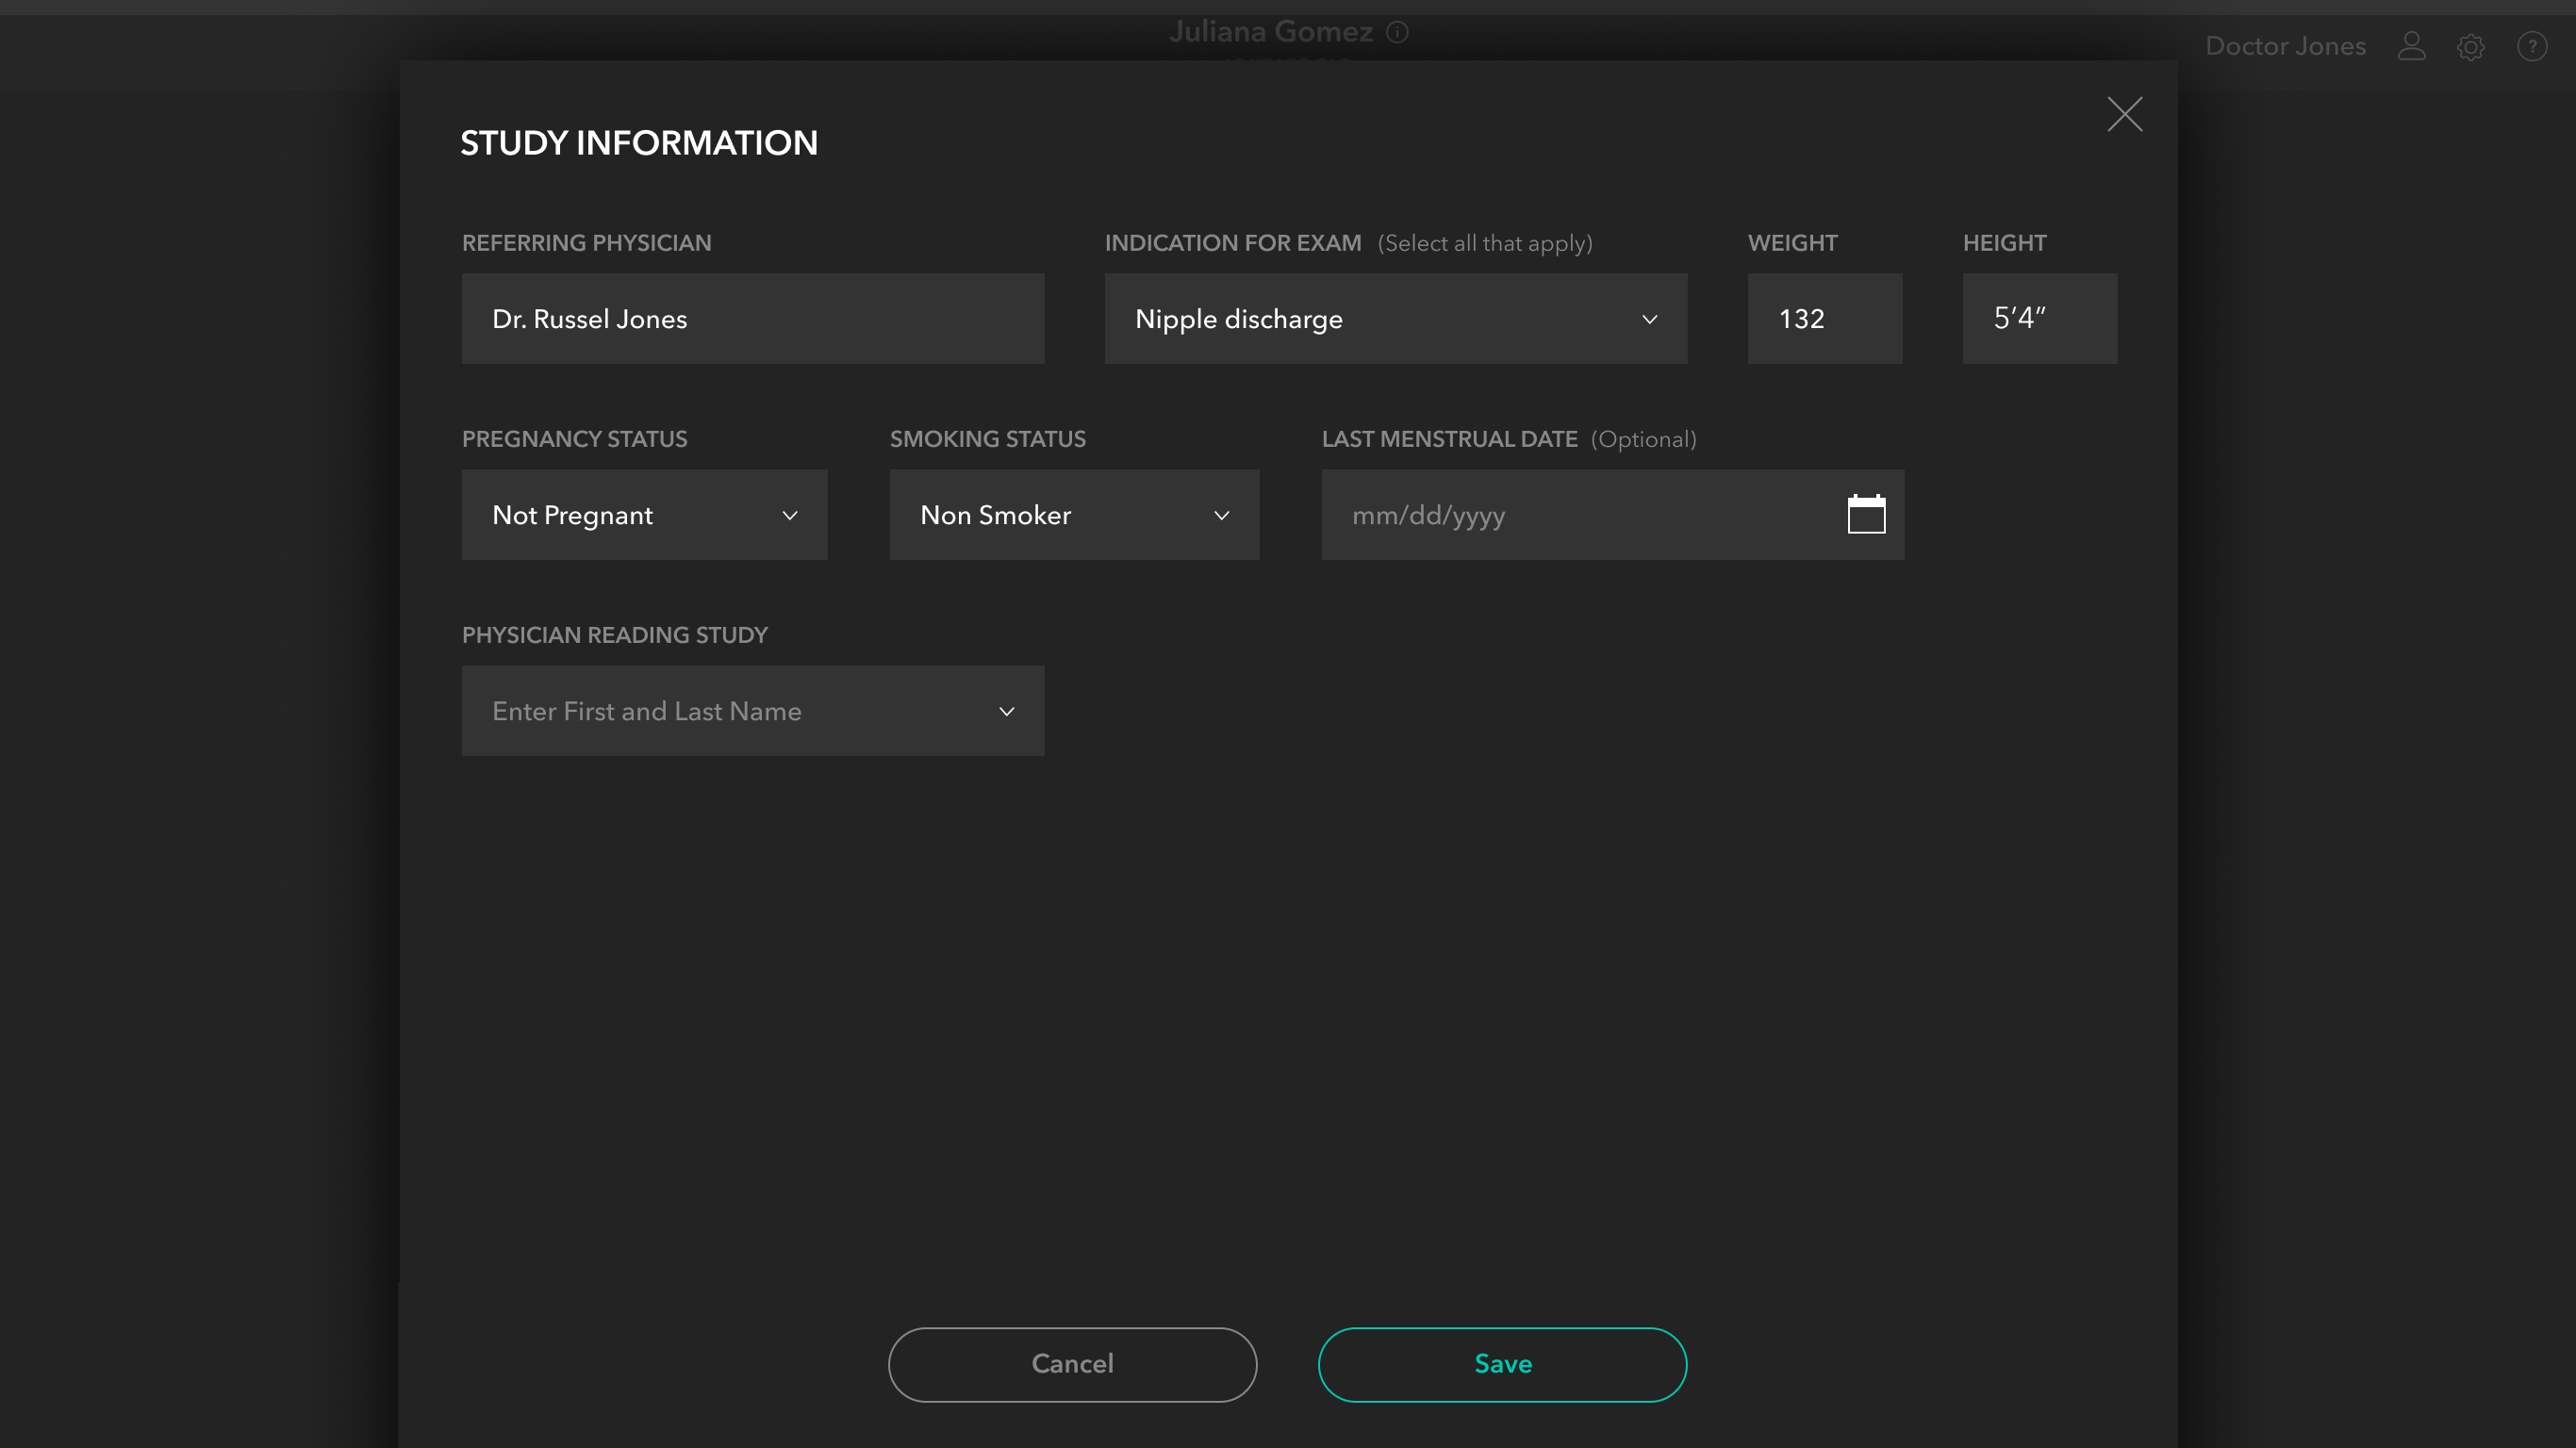Click the Doctor Jones account name
Image resolution: width=2576 pixels, height=1448 pixels.
click(2285, 46)
